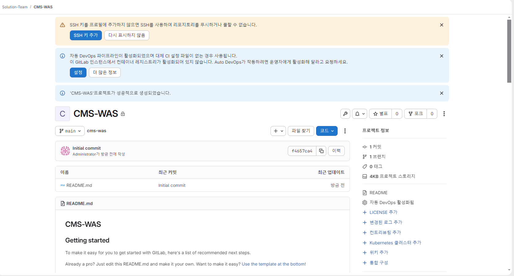The width and height of the screenshot is (514, 276).
Task: Click README.md header in the preview panel
Action: (79, 203)
